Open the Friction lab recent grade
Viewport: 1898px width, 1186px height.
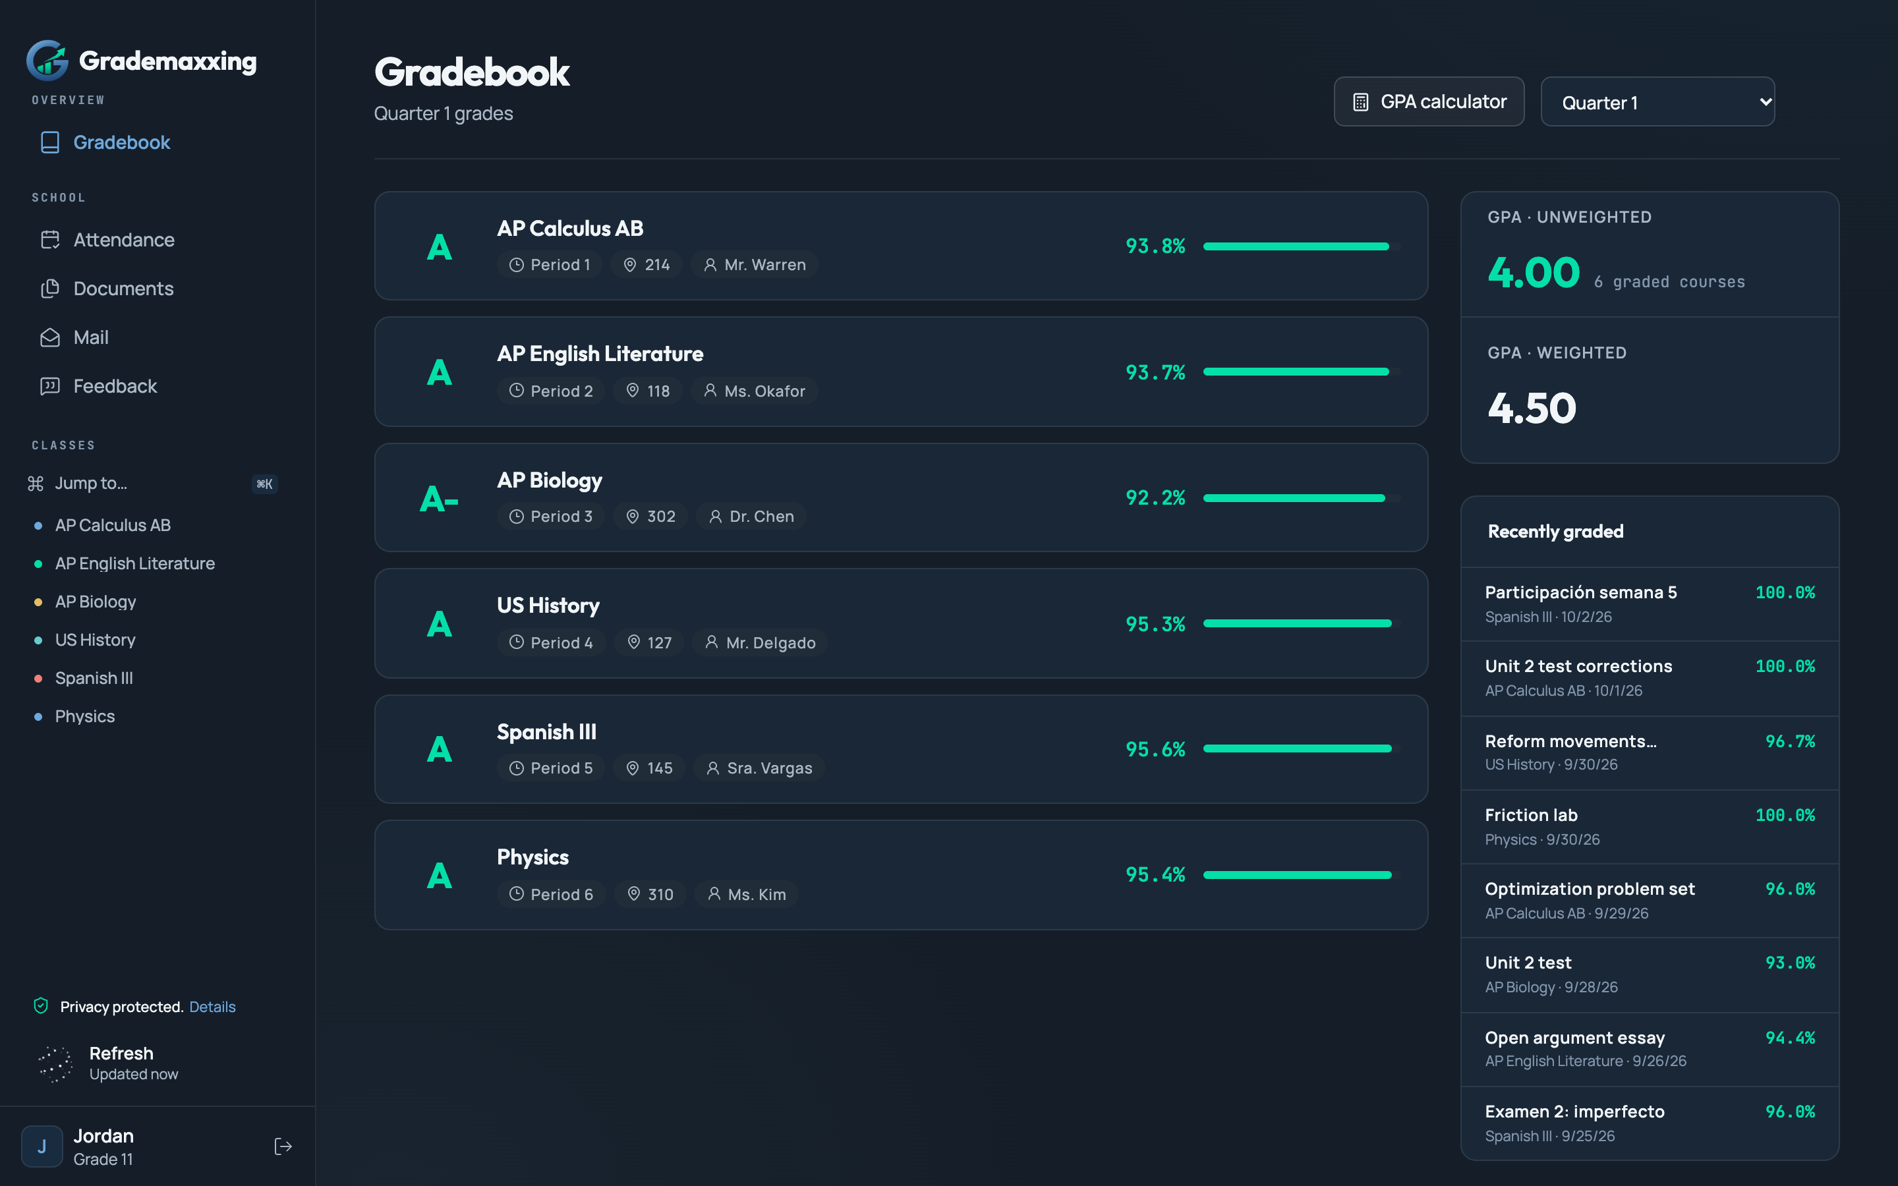click(1650, 827)
